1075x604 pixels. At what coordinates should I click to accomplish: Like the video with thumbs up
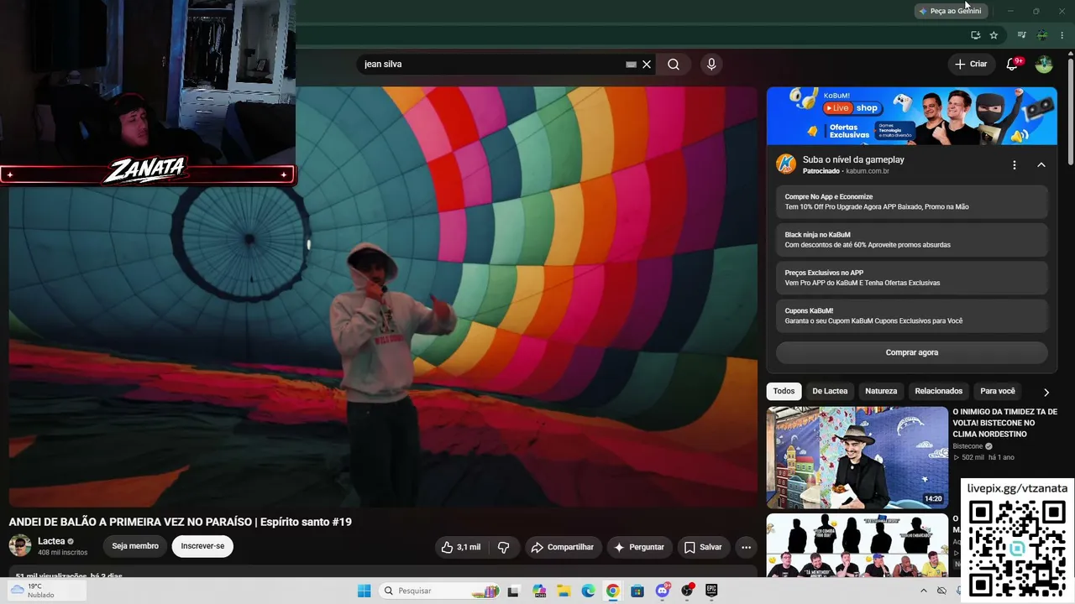[461, 547]
